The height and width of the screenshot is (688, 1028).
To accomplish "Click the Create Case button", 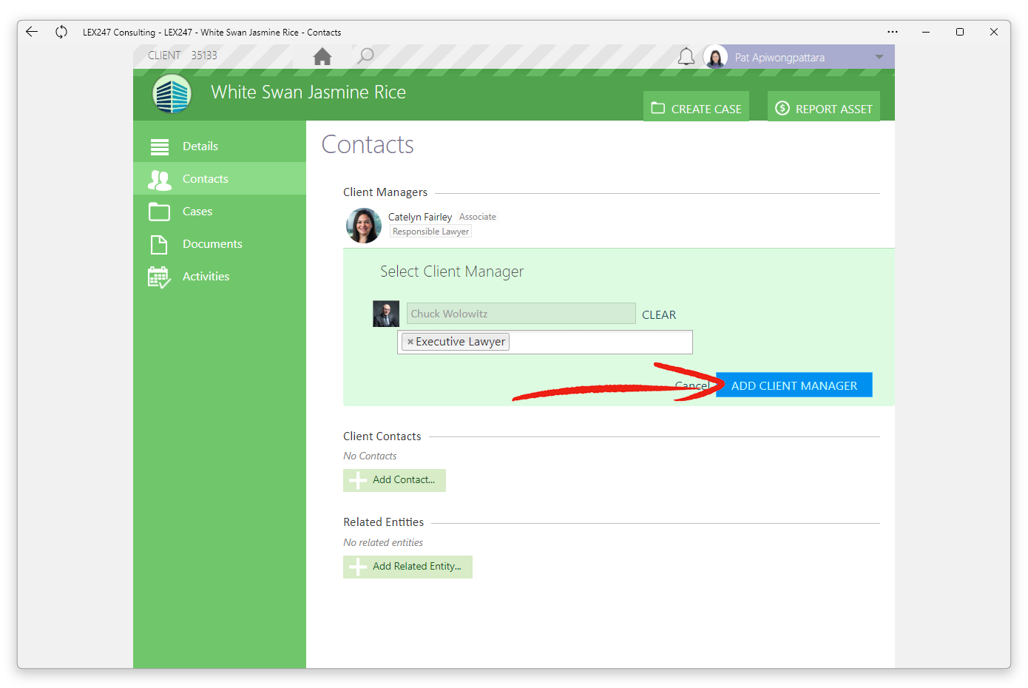I will pyautogui.click(x=696, y=107).
